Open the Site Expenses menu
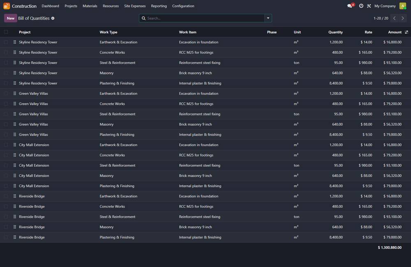 coord(135,6)
